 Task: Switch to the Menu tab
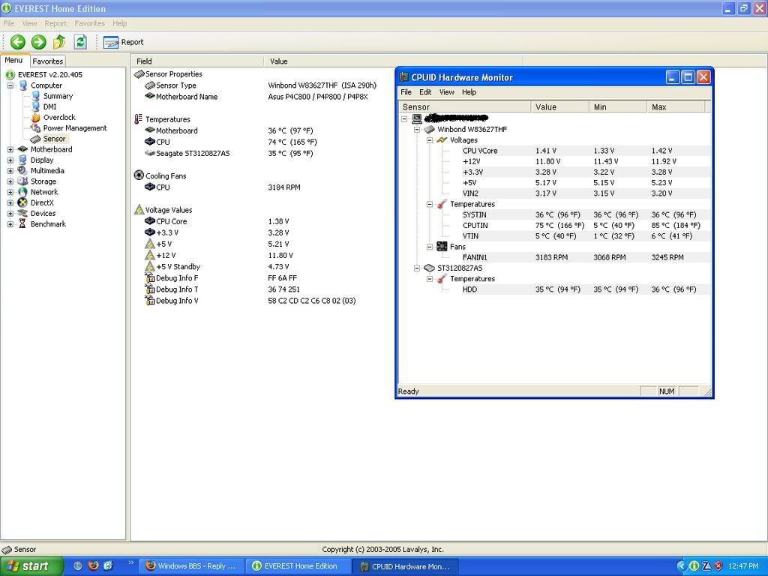pos(13,60)
